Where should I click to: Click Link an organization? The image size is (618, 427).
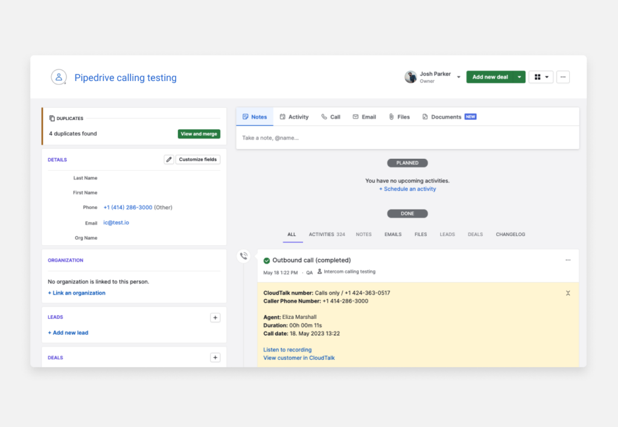(x=77, y=293)
